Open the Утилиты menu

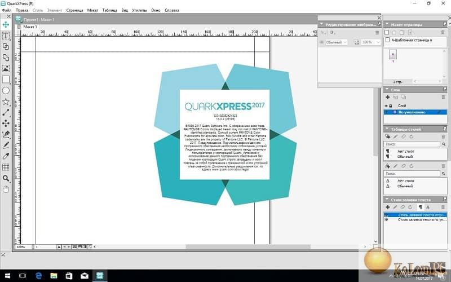click(x=139, y=10)
